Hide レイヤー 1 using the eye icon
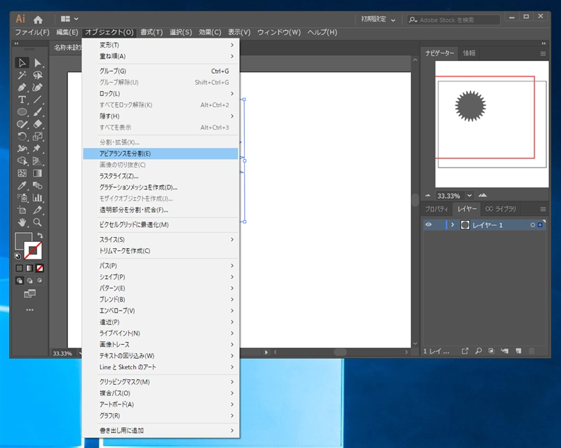This screenshot has width=561, height=448. 428,225
